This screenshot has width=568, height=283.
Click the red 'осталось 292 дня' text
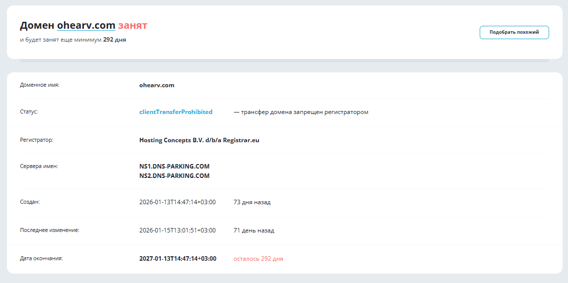258,259
